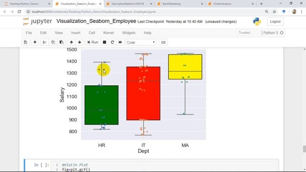Copy selected cells icon
Image resolution: width=306 pixels, height=172 pixels.
coord(53,43)
